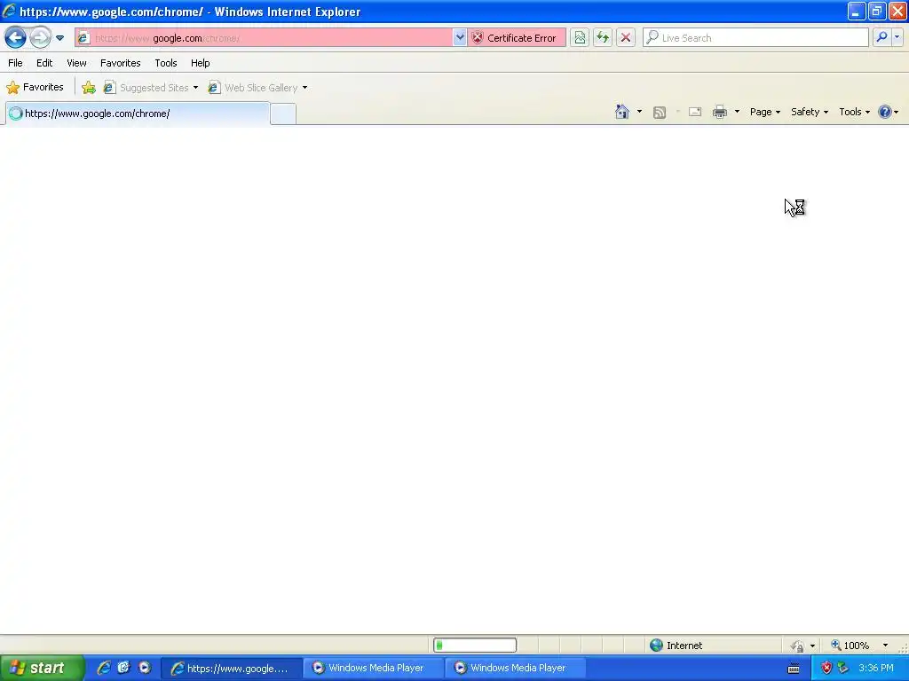Viewport: 909px width, 681px height.
Task: Open the Safety command menu
Action: pyautogui.click(x=810, y=112)
